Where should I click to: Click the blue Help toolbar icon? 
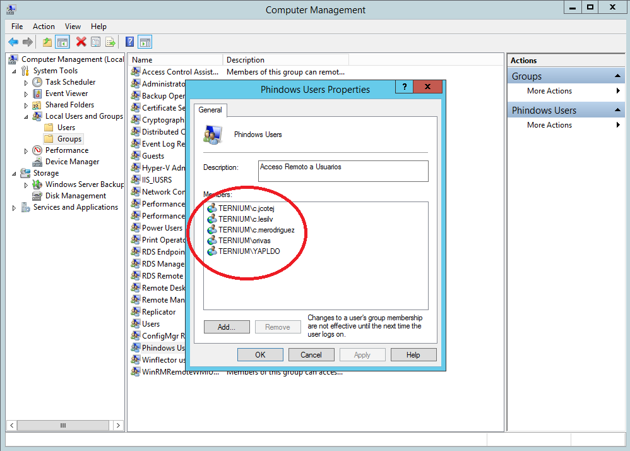pyautogui.click(x=129, y=42)
